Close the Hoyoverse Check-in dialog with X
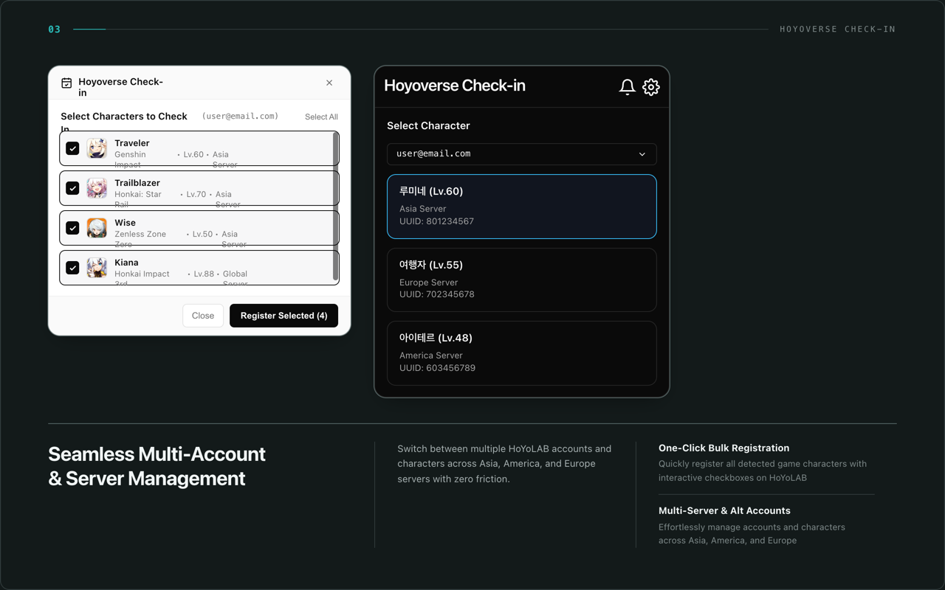This screenshot has height=590, width=945. (329, 83)
